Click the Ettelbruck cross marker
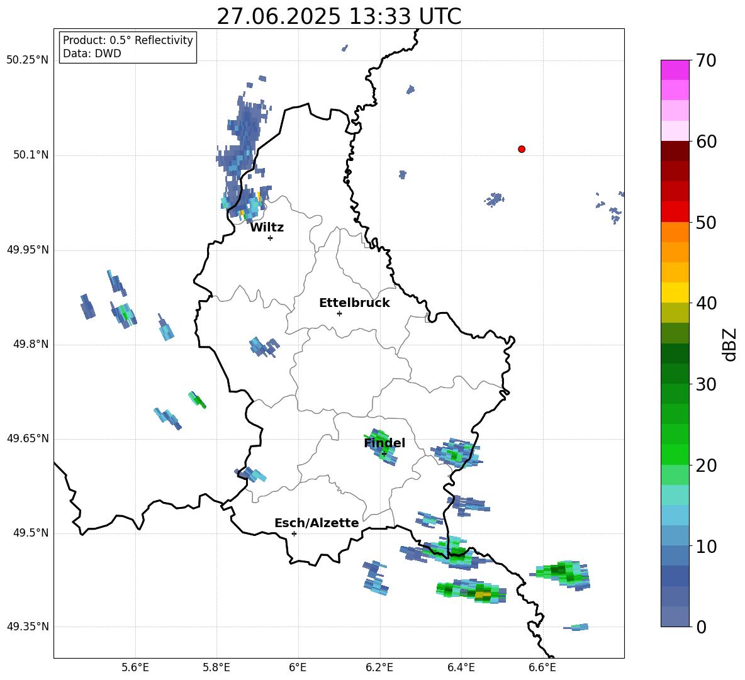 pyautogui.click(x=339, y=313)
